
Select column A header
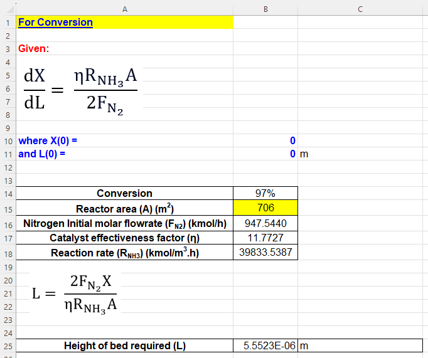click(x=124, y=9)
